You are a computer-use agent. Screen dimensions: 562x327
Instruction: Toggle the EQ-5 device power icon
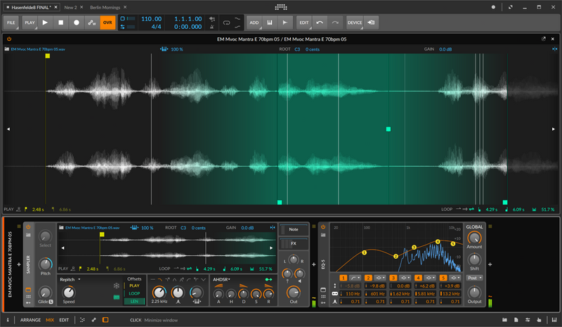(x=323, y=227)
